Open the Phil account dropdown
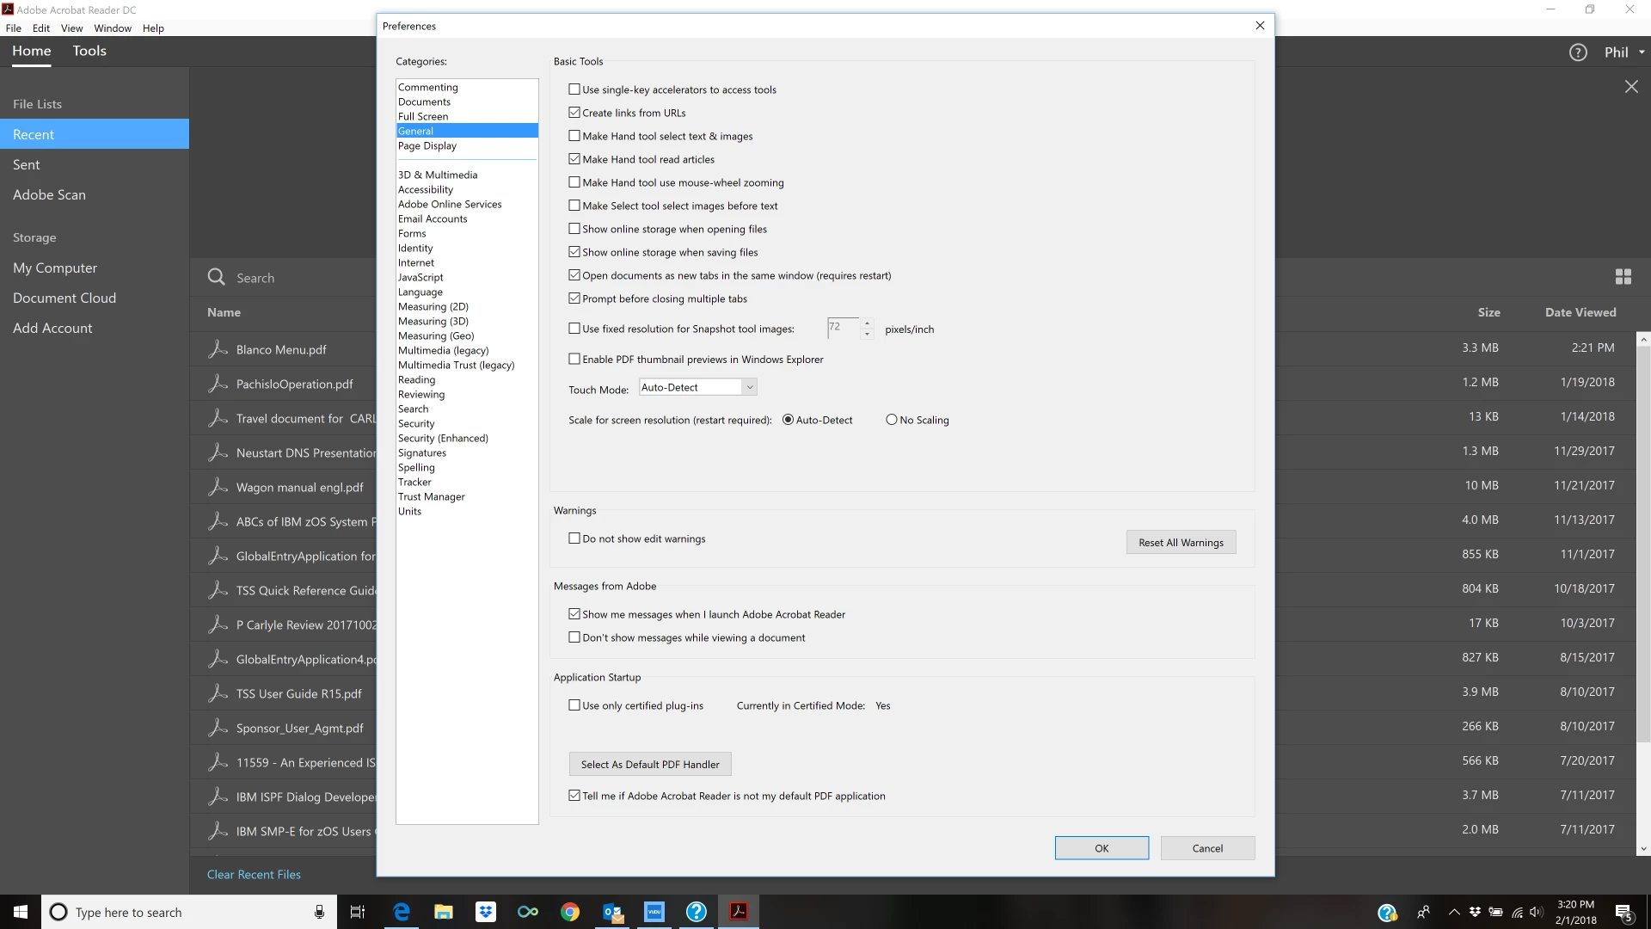 pos(1623,52)
